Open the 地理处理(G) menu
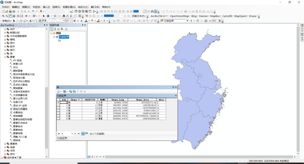Screen dimensions: 304x164 coord(69,7)
